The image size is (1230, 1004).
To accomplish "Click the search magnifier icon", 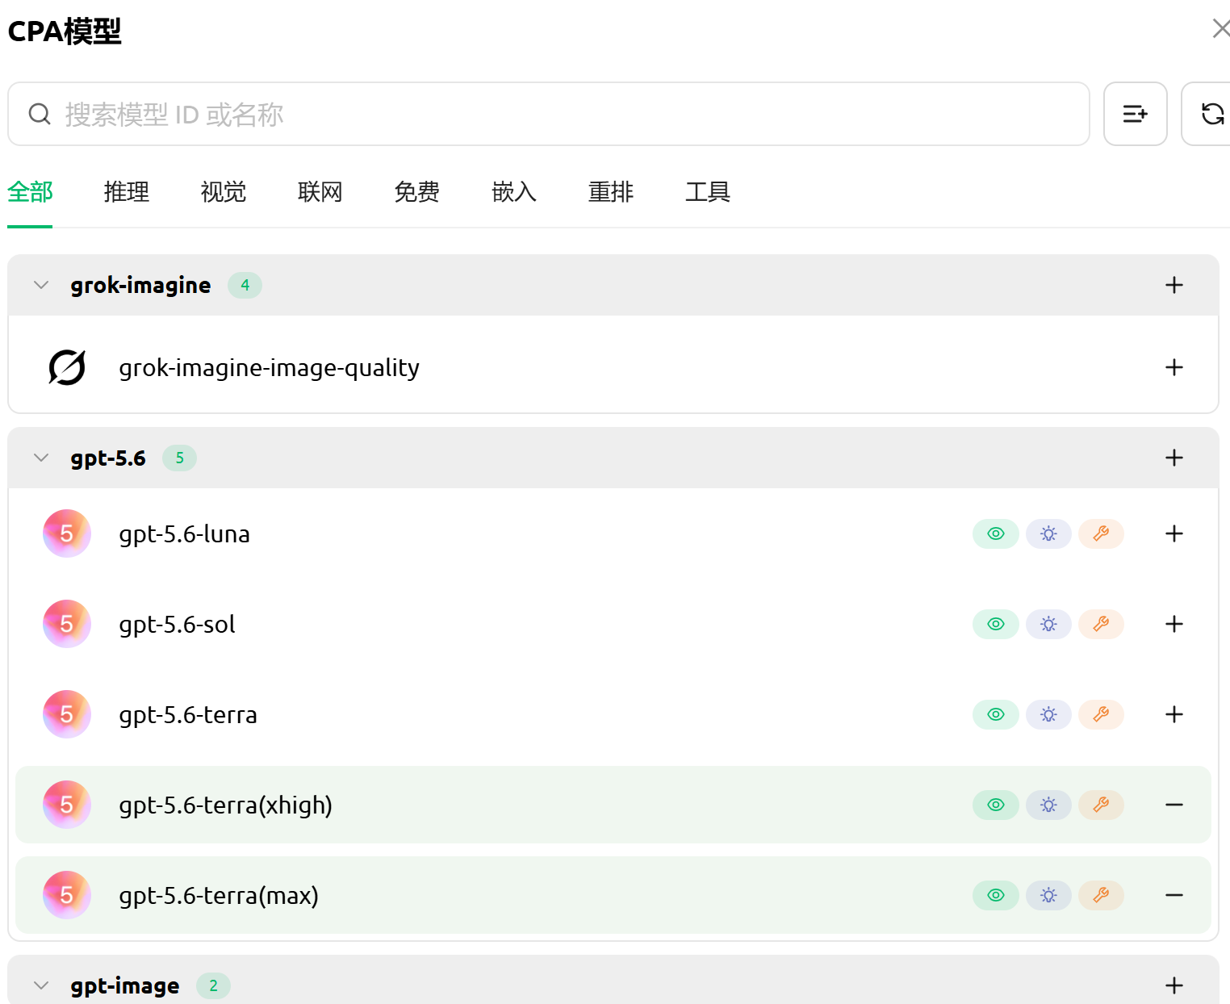I will point(40,114).
